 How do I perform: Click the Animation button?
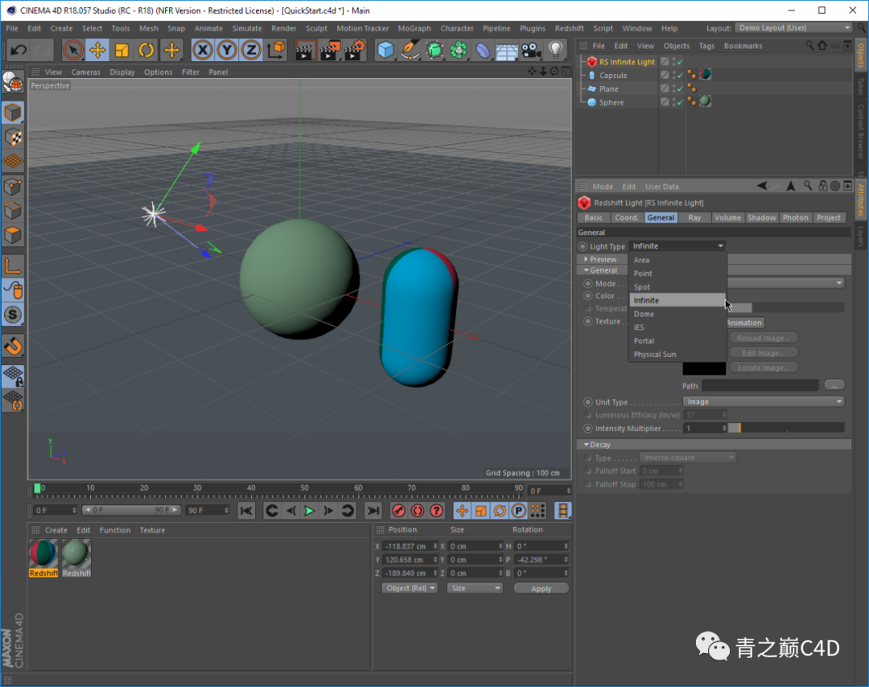click(x=744, y=323)
